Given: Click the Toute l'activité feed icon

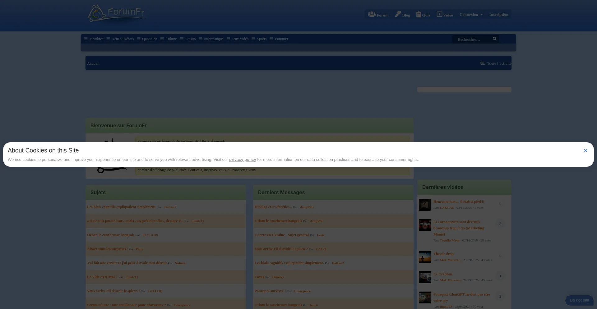Looking at the screenshot, I should (483, 63).
